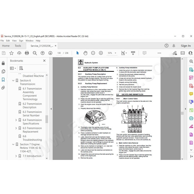Image resolution: width=194 pixels, height=194 pixels.
Task: Collapse Section 7 Engine bookmark
Action: [x=13, y=144]
